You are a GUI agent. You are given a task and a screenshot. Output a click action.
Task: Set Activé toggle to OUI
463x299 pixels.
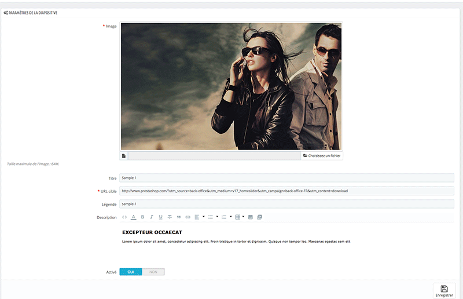pos(131,272)
